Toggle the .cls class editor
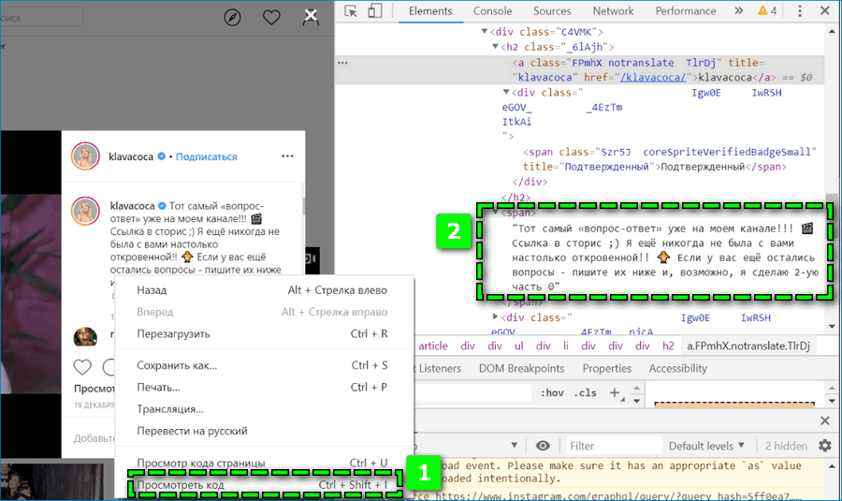This screenshot has height=501, width=842. tap(585, 393)
